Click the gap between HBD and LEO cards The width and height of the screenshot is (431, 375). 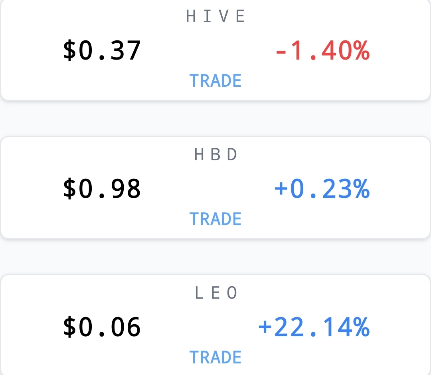point(215,257)
